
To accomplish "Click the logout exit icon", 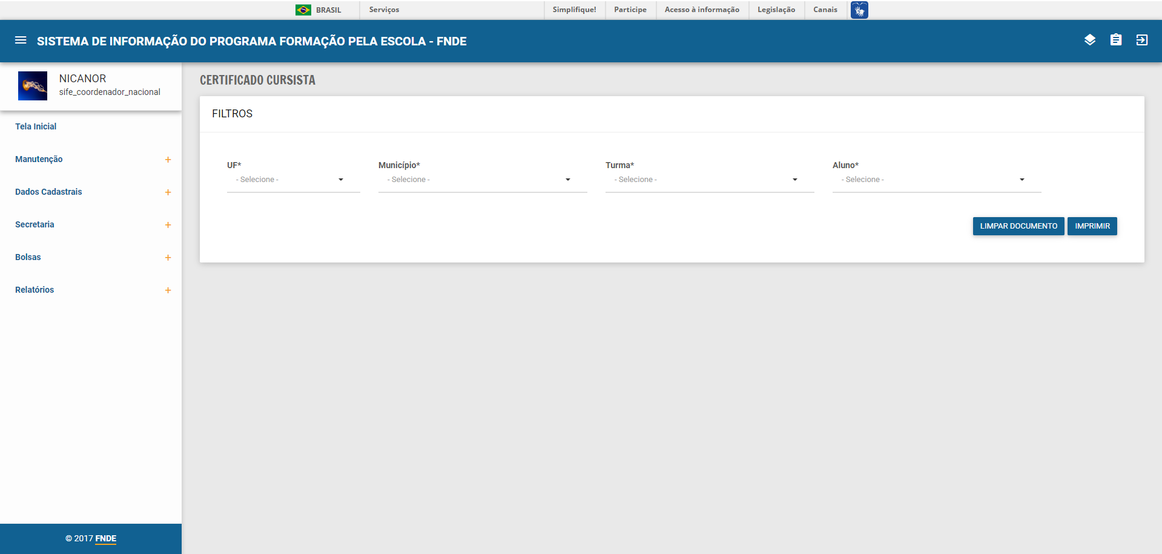I will coord(1141,41).
